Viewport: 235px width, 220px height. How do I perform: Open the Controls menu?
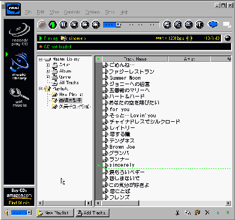(x=72, y=12)
